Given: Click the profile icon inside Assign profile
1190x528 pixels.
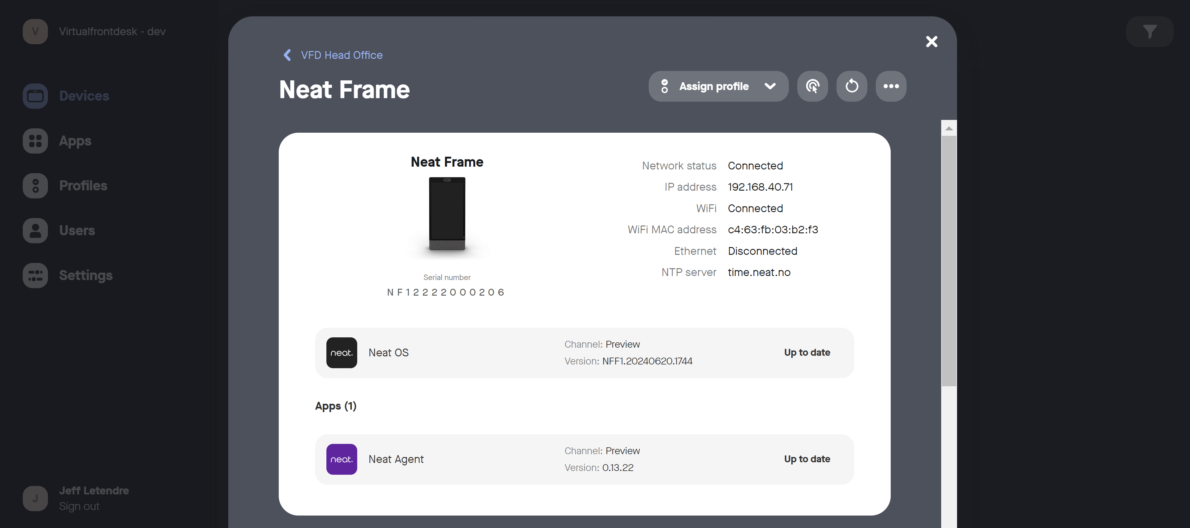Looking at the screenshot, I should pyautogui.click(x=664, y=86).
